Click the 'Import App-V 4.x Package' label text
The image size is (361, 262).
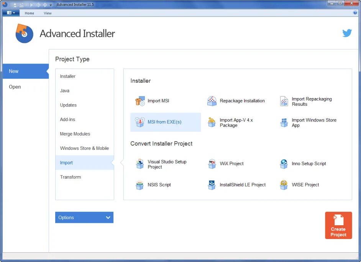[x=236, y=123]
